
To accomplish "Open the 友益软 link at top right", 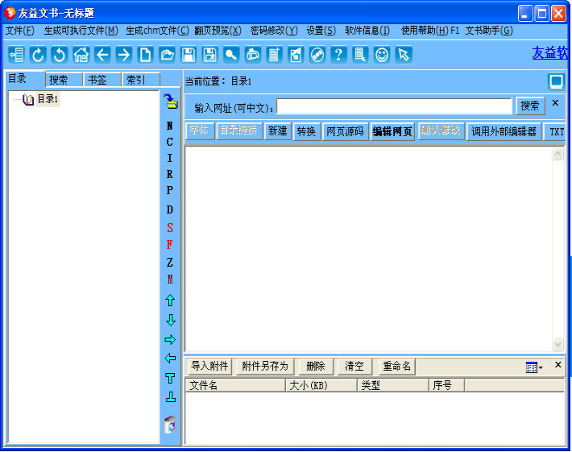I will point(549,53).
